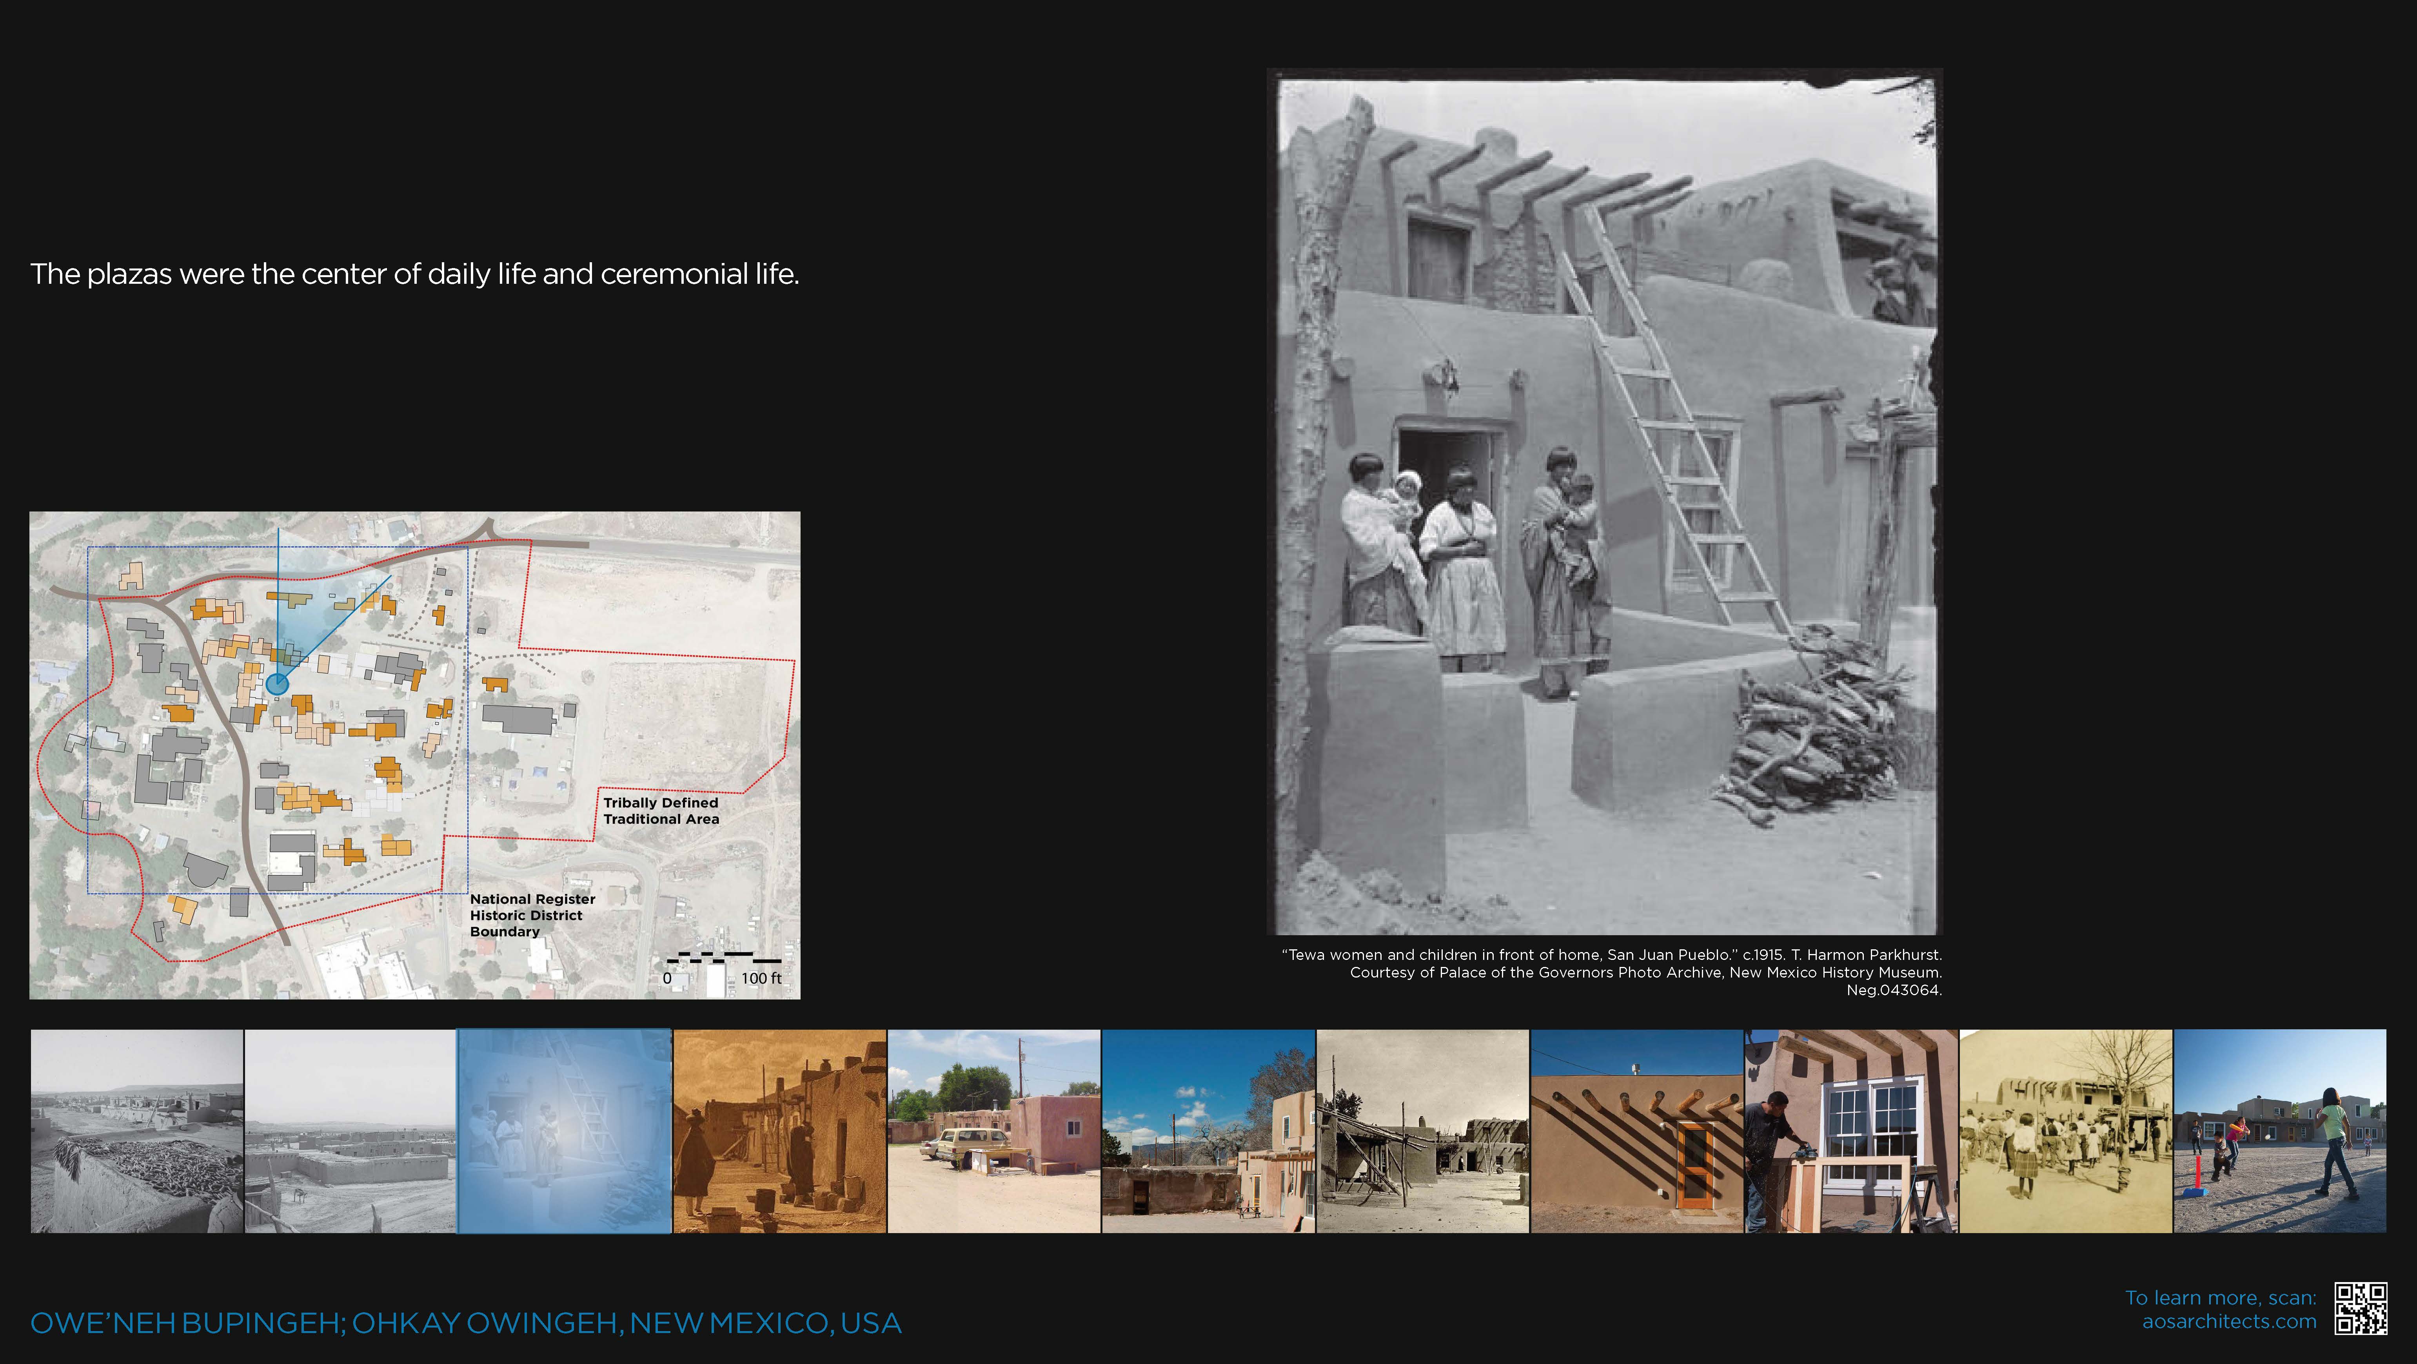Click National Register Historic District Boundary label
Screen dimensions: 2417x1364
click(x=532, y=915)
